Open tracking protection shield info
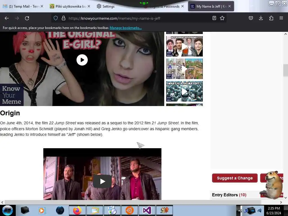288x216 pixels. (x=56, y=18)
